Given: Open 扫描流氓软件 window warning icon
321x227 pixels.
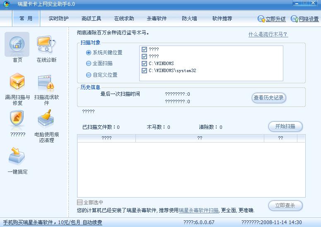Looking at the screenshot, I should [x=46, y=83].
